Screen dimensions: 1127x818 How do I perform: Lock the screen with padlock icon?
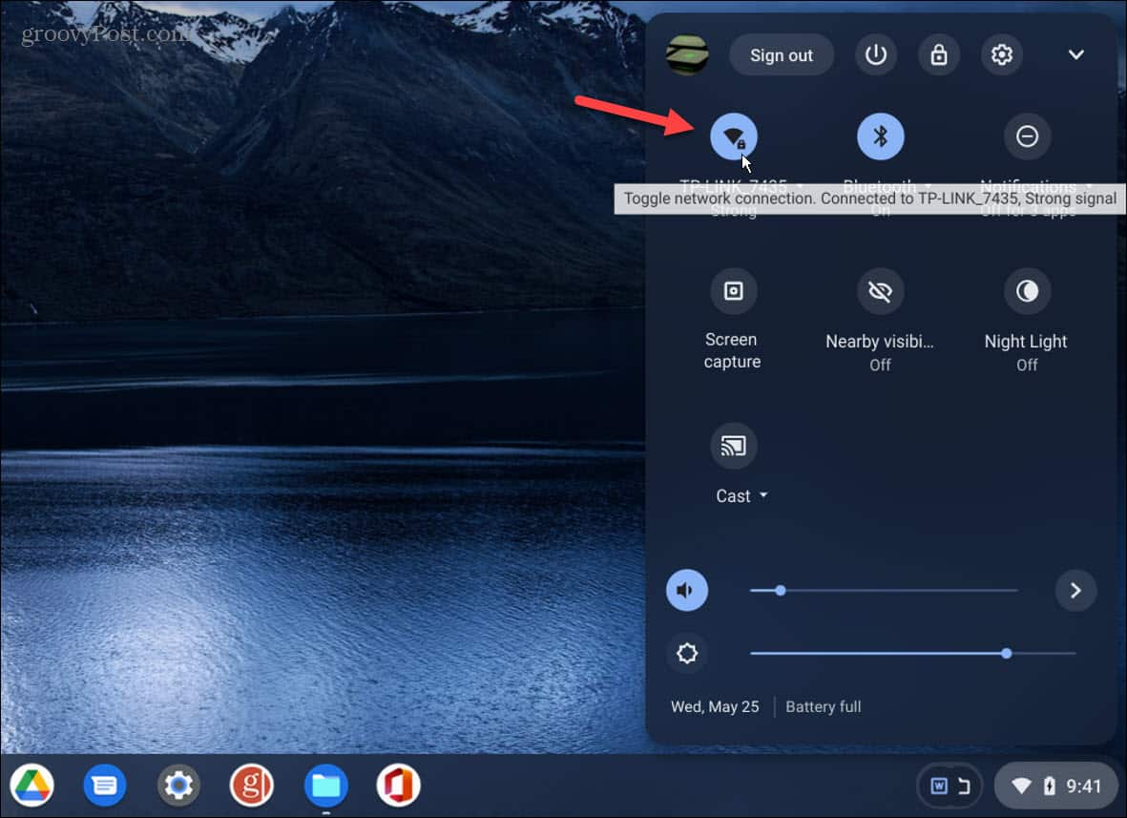pos(939,54)
